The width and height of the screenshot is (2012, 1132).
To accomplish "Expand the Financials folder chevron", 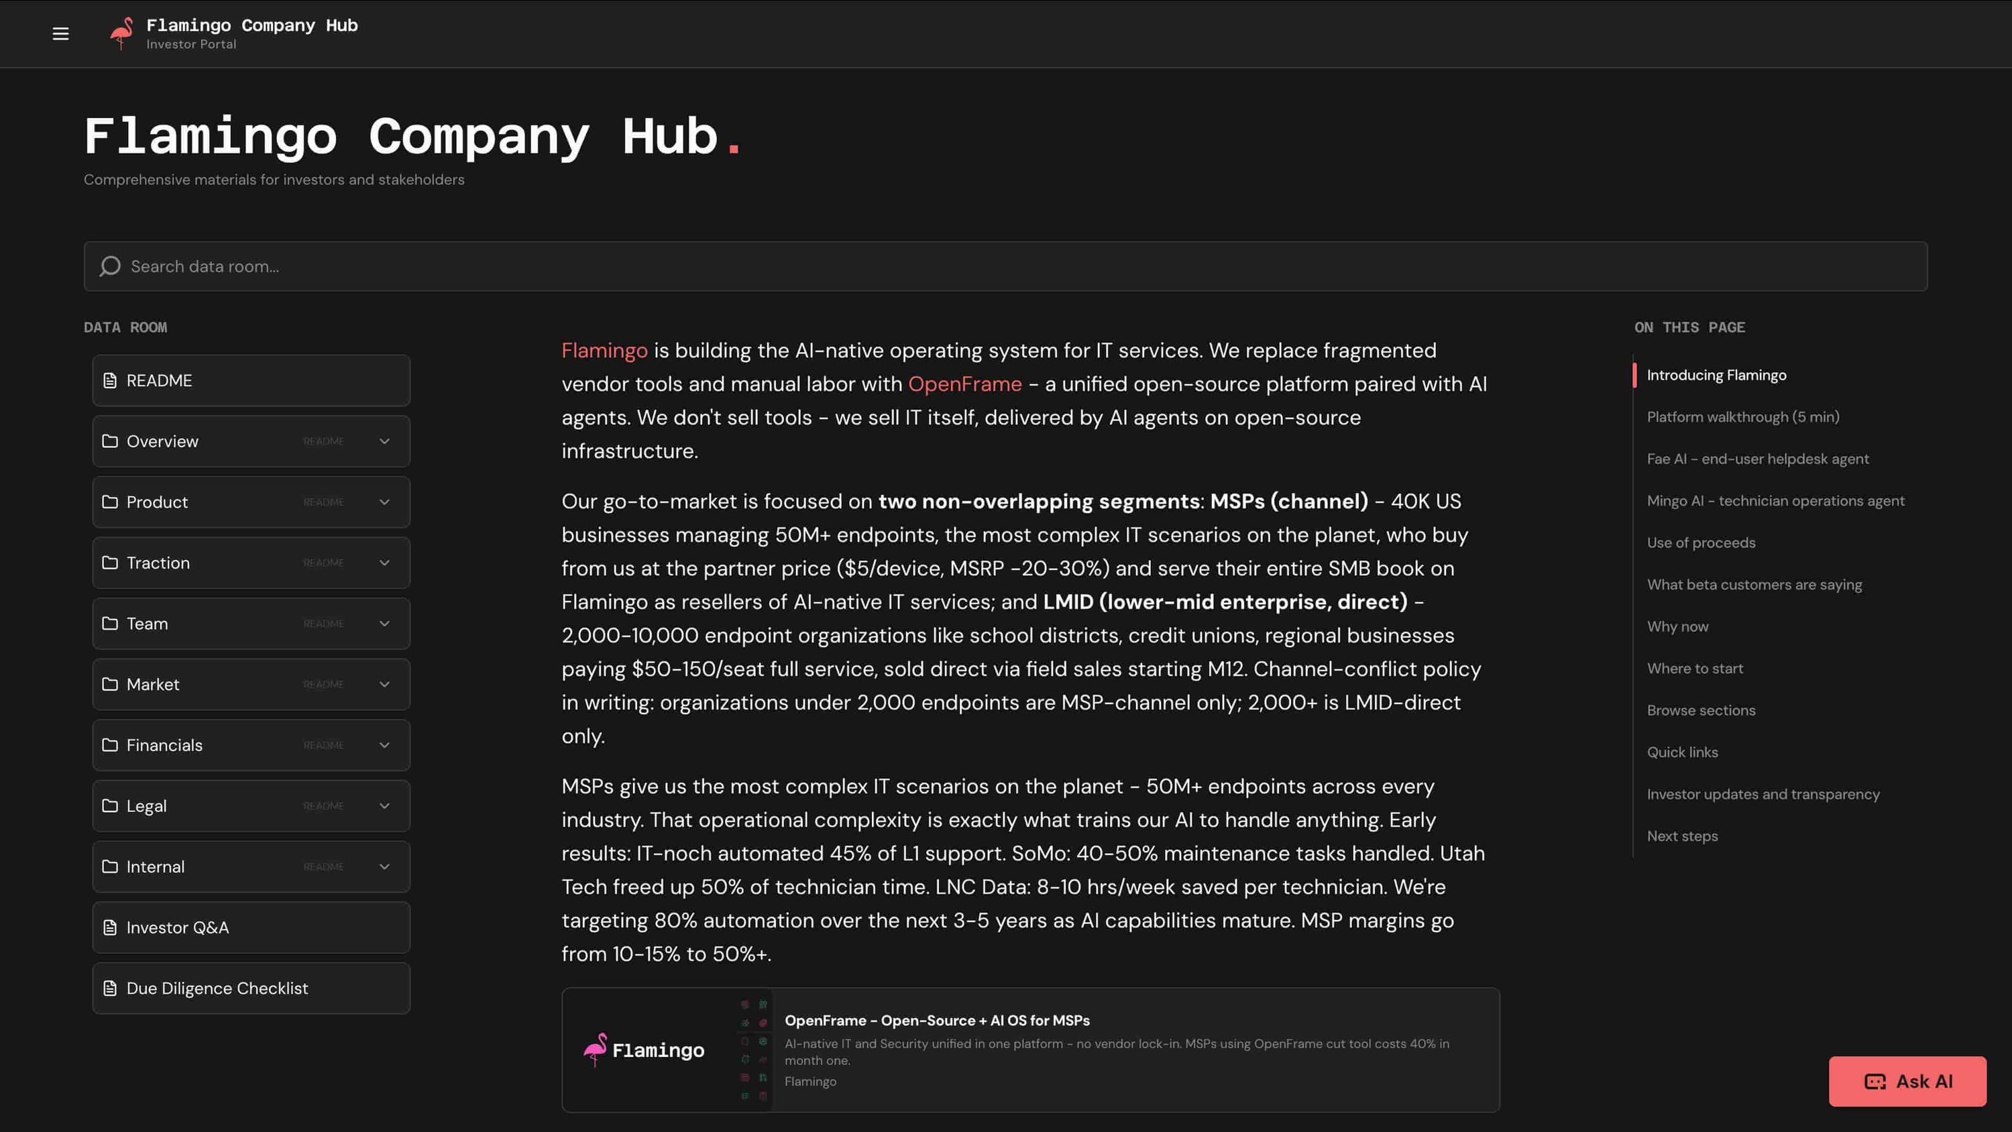I will pyautogui.click(x=384, y=745).
